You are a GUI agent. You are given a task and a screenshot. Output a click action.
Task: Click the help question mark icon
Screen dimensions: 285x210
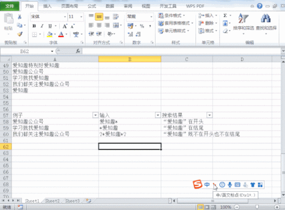coord(259,6)
